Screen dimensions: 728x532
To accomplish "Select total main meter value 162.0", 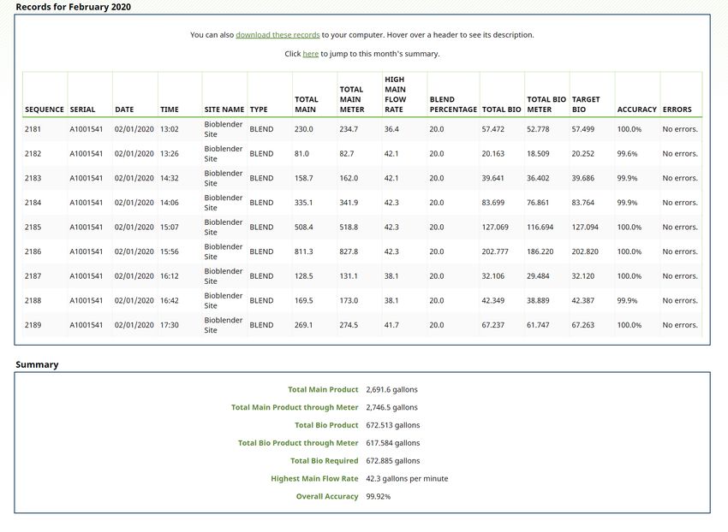I will pyautogui.click(x=349, y=178).
